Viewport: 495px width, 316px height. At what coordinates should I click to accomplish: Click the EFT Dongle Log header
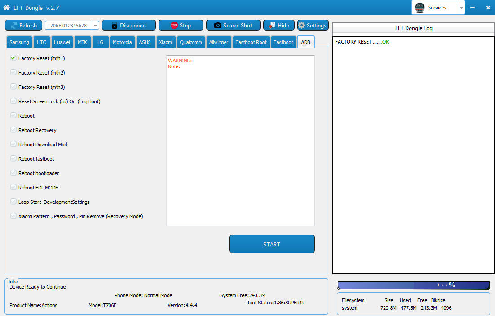click(x=414, y=28)
